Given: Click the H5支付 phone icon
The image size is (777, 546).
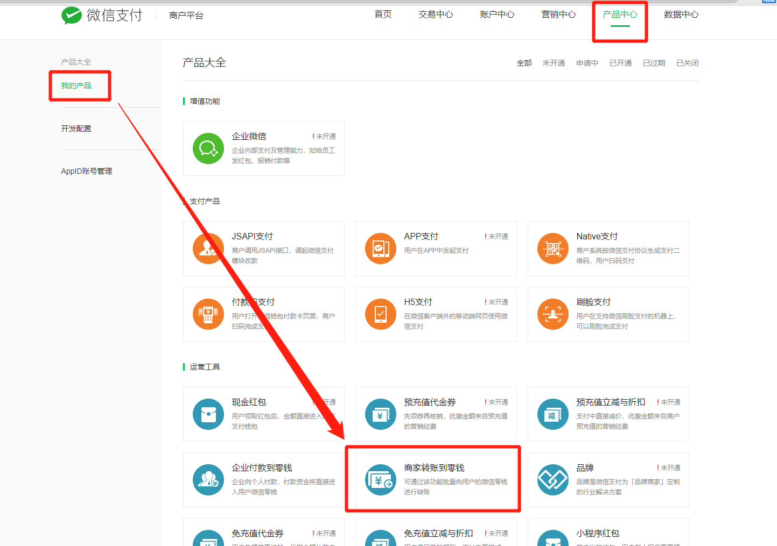Looking at the screenshot, I should pyautogui.click(x=381, y=314).
